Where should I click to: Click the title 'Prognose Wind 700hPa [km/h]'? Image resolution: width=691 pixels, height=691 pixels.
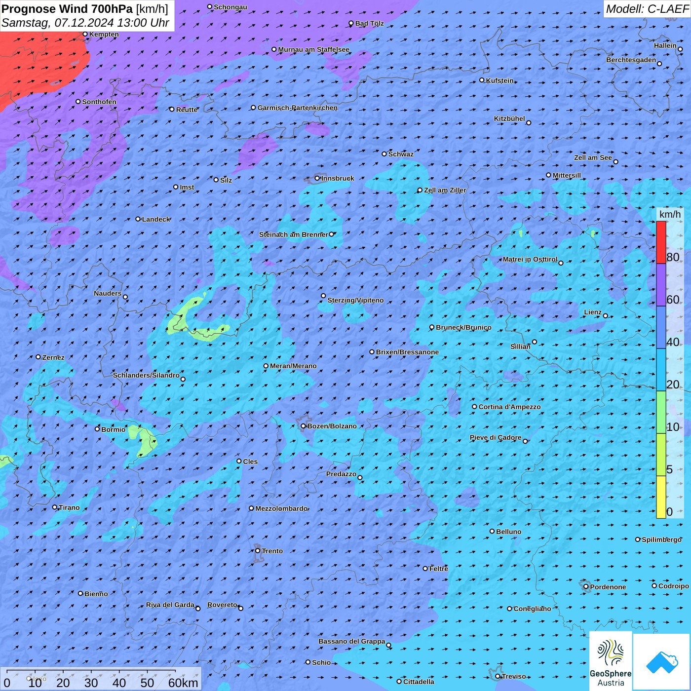click(85, 9)
